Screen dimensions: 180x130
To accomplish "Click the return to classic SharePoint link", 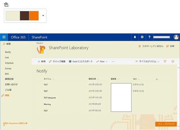I will (15, 124).
